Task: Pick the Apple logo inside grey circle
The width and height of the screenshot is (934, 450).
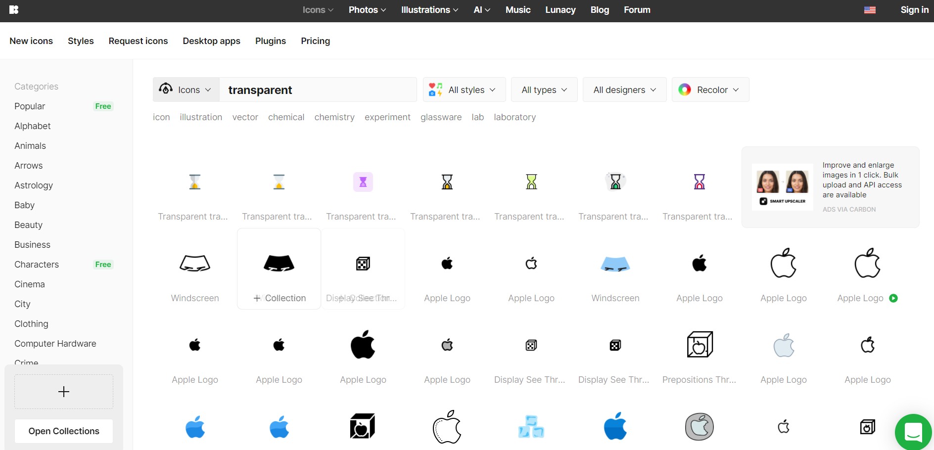Action: (700, 426)
